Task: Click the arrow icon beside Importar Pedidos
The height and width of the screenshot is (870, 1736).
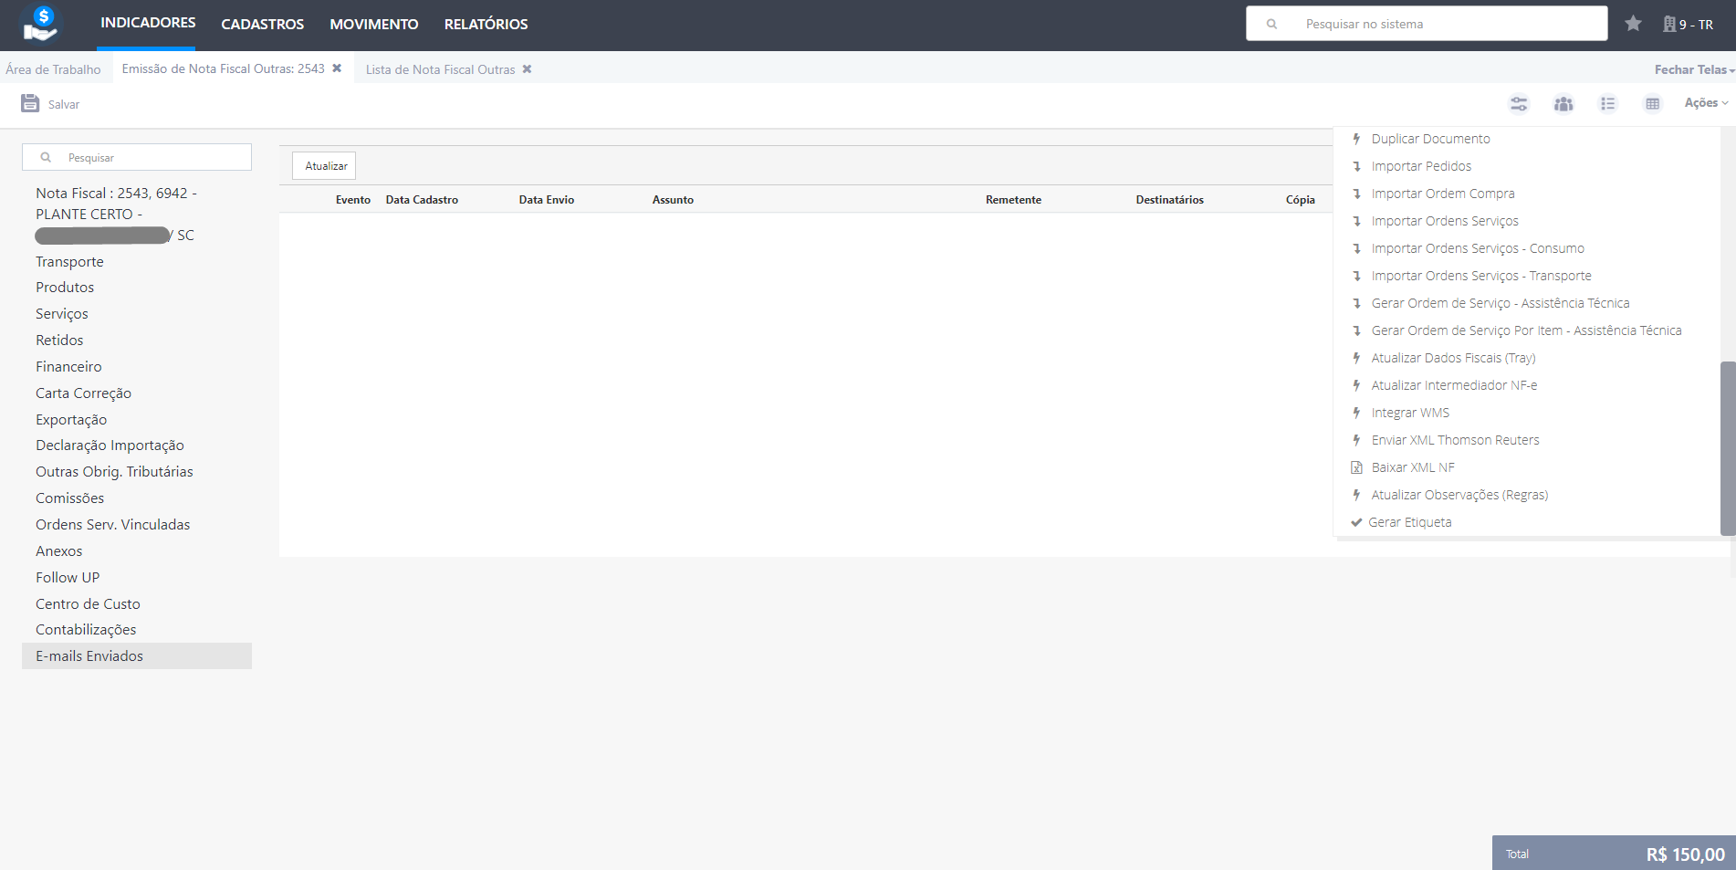Action: [1356, 166]
